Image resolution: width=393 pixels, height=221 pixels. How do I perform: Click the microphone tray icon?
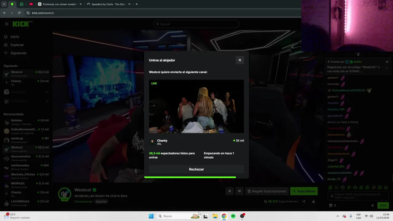(351, 216)
